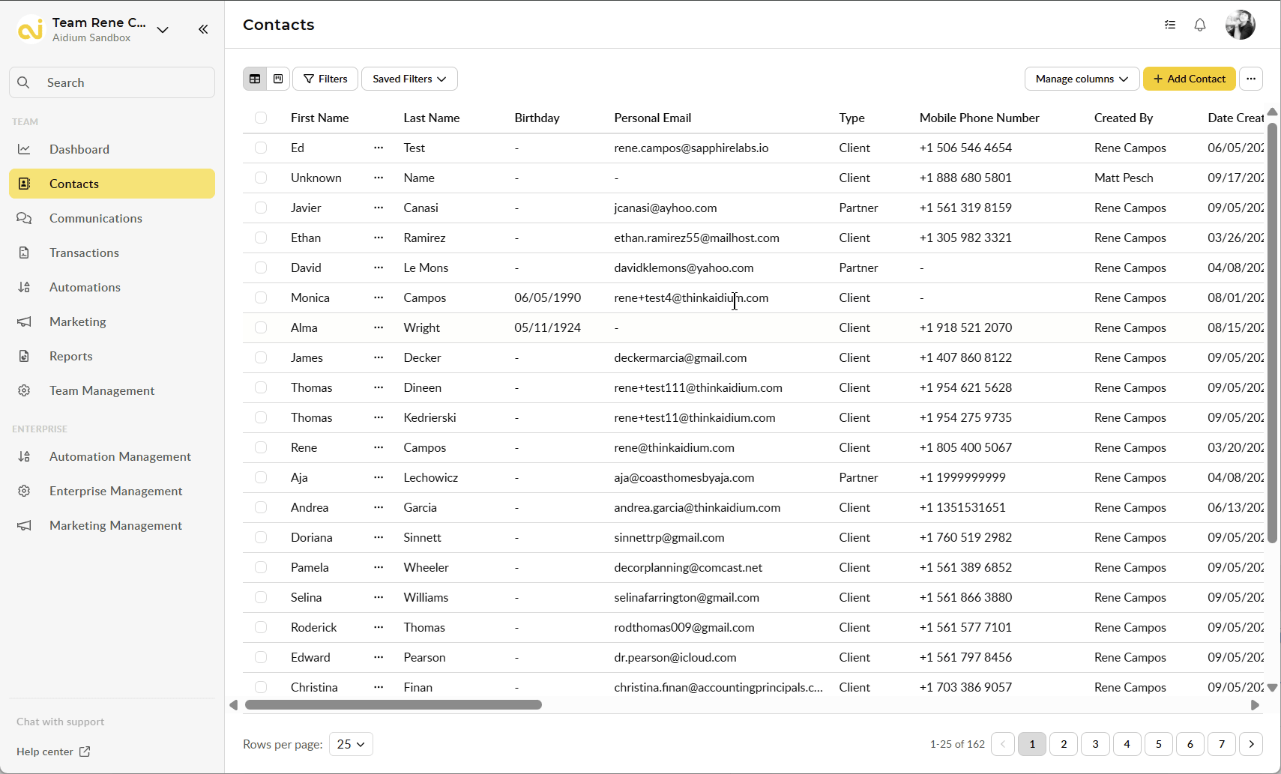1281x774 pixels.
Task: Open the task checklist icon in header
Action: tap(1169, 25)
